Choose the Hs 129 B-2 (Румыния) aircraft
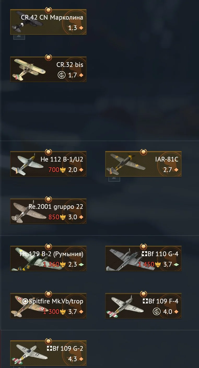The width and height of the screenshot is (199, 368). pyautogui.click(x=48, y=258)
